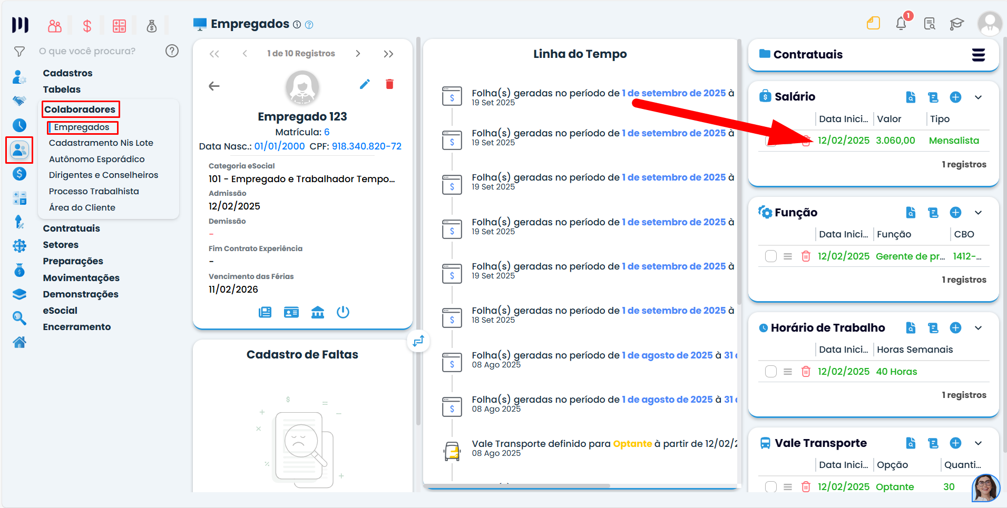Screen dimensions: 1007x508
Task: Open Cadastramento Nis Lote
Action: 101,143
